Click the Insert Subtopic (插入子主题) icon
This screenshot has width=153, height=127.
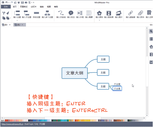[26, 13]
